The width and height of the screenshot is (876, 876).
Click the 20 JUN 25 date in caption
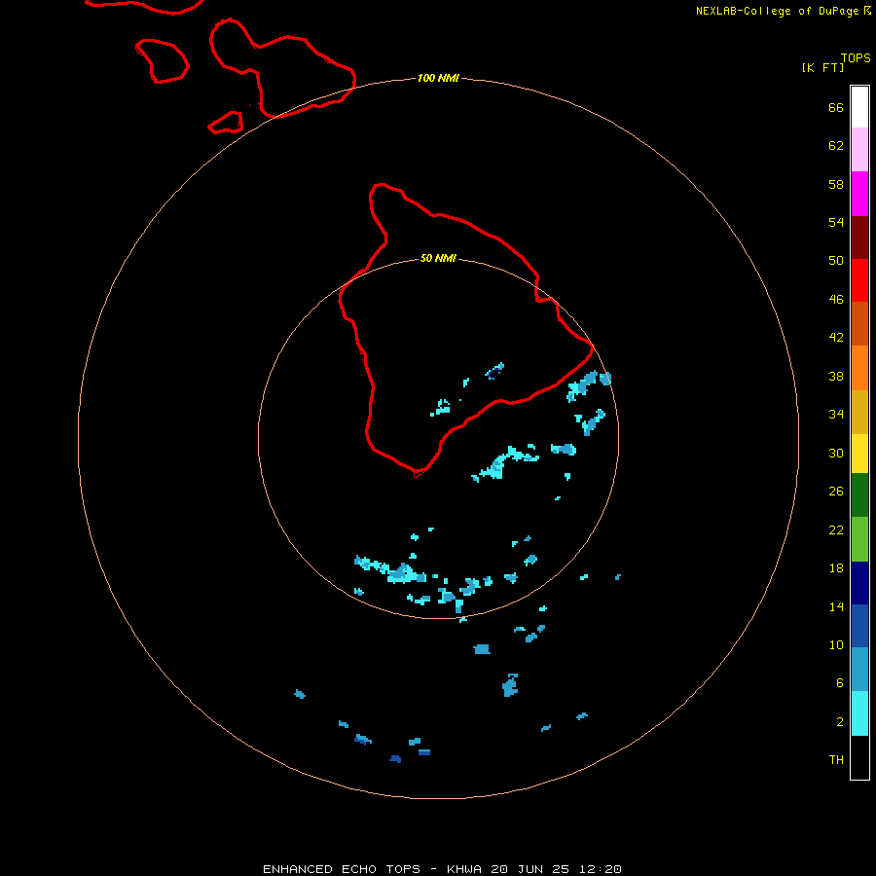point(530,869)
